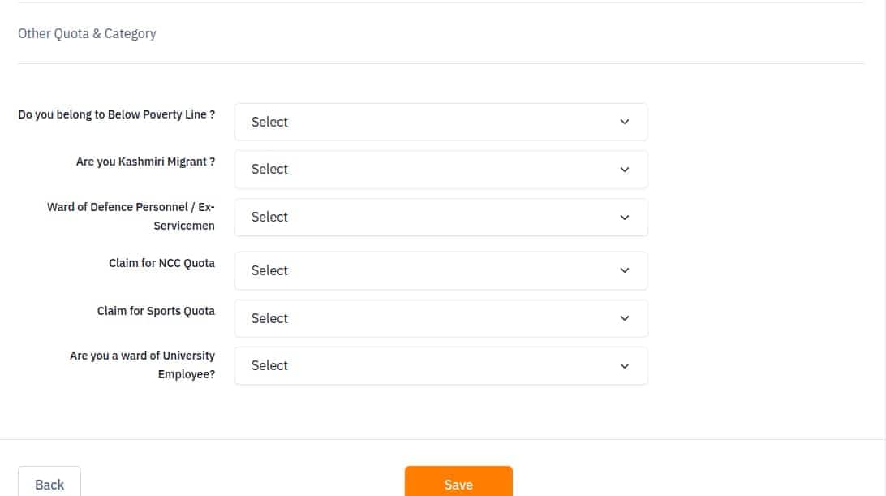Click the Other Quota & Category heading
Viewport: 886px width, 496px height.
(87, 34)
